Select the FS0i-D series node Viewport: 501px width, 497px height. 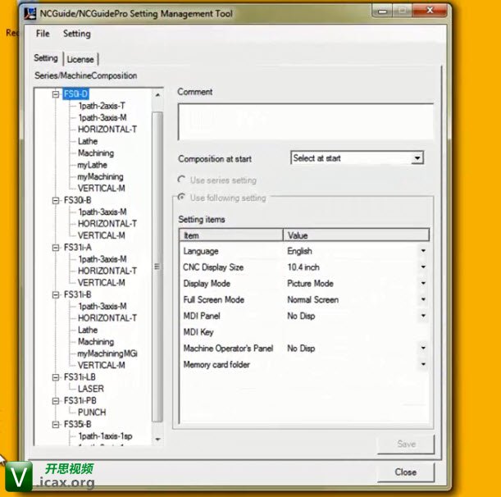click(x=75, y=94)
